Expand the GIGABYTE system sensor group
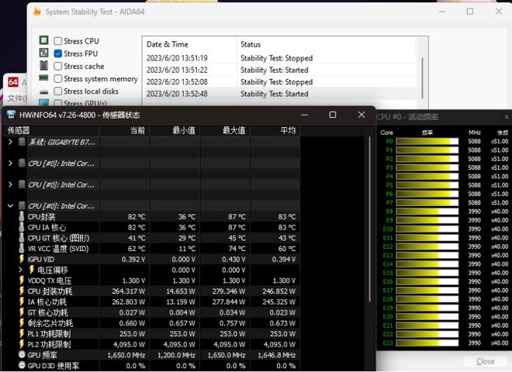The width and height of the screenshot is (512, 372). 10,142
